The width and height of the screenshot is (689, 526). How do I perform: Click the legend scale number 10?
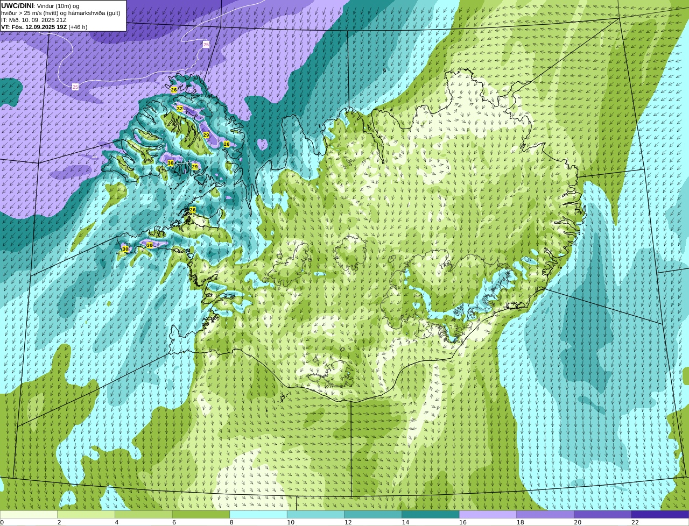click(x=291, y=522)
